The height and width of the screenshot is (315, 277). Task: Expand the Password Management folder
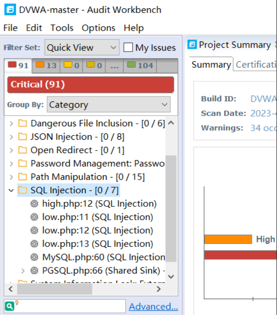pyautogui.click(x=11, y=164)
